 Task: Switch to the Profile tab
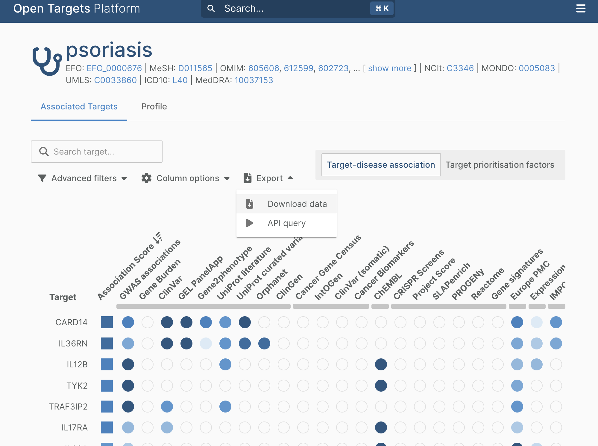pyautogui.click(x=154, y=106)
